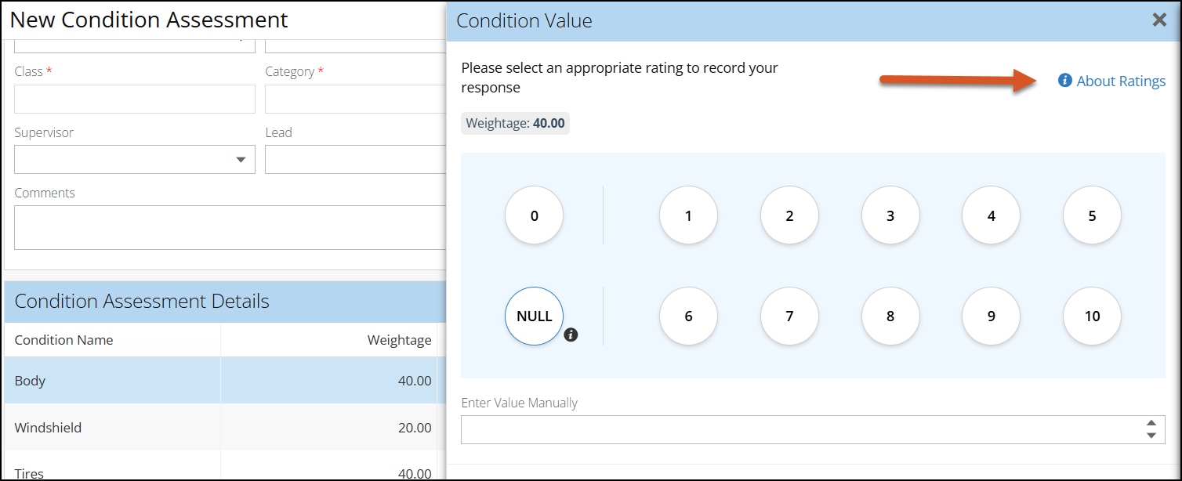Select the Body condition row

219,381
